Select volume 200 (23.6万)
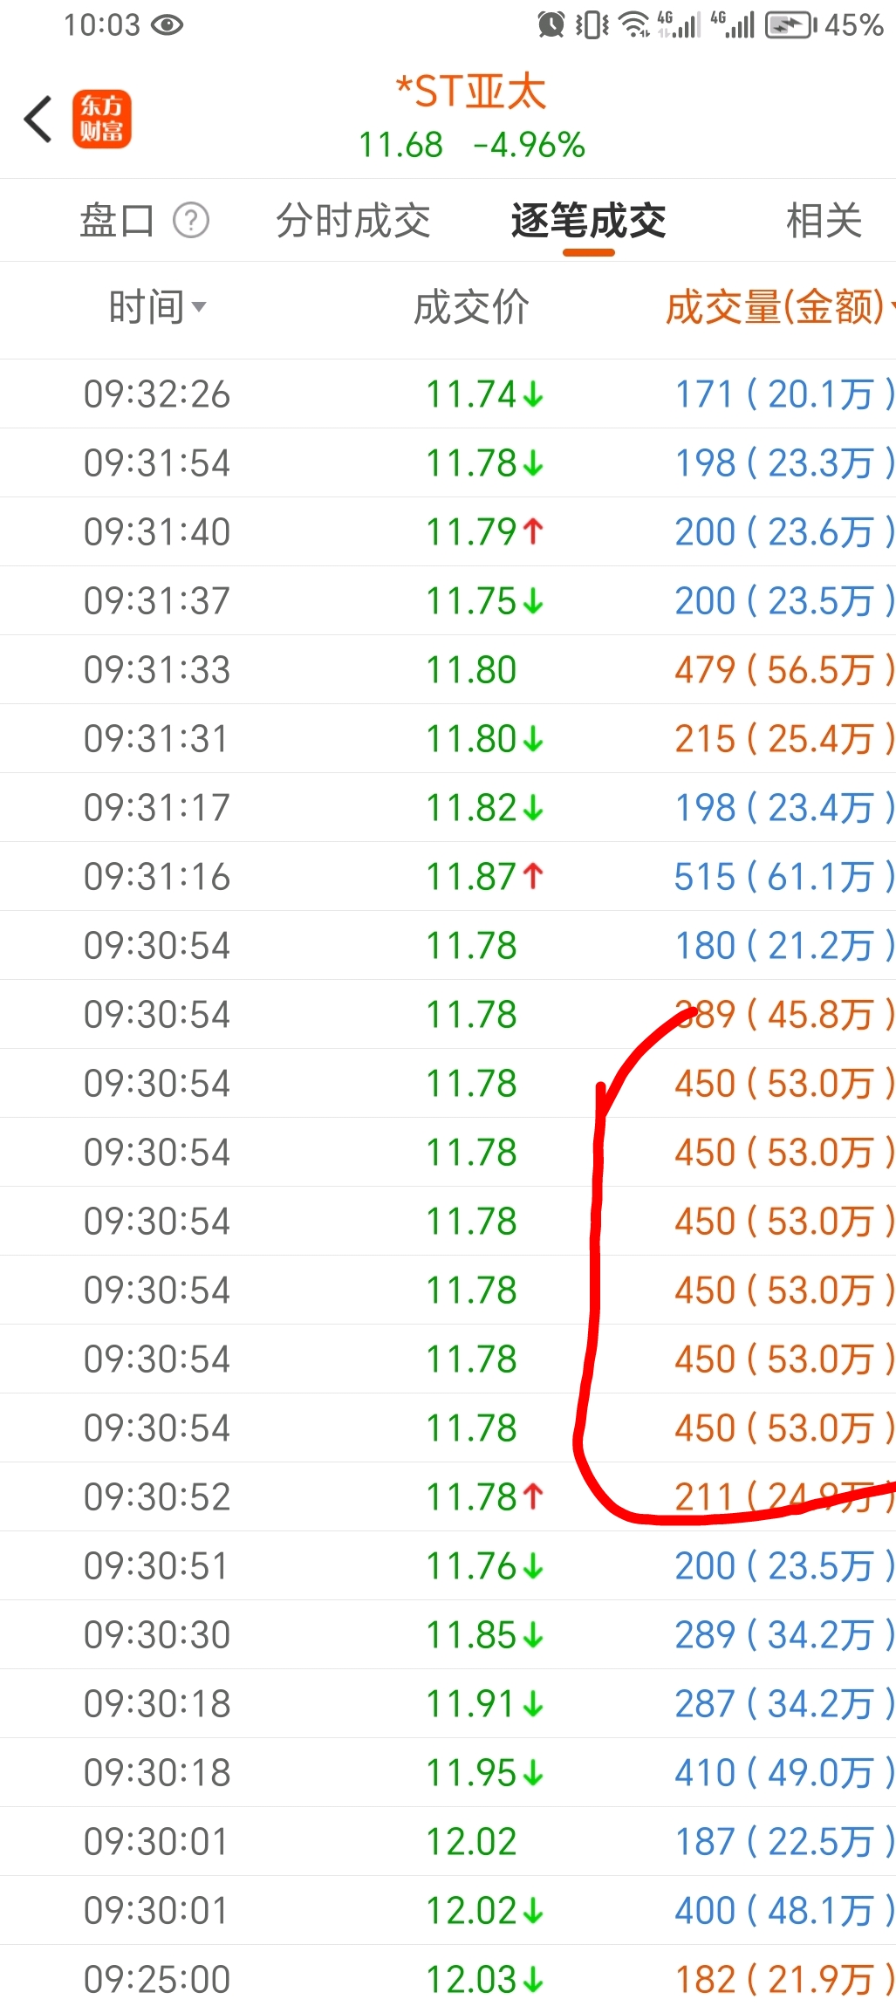Viewport: 896px width, 2013px height. [x=783, y=532]
